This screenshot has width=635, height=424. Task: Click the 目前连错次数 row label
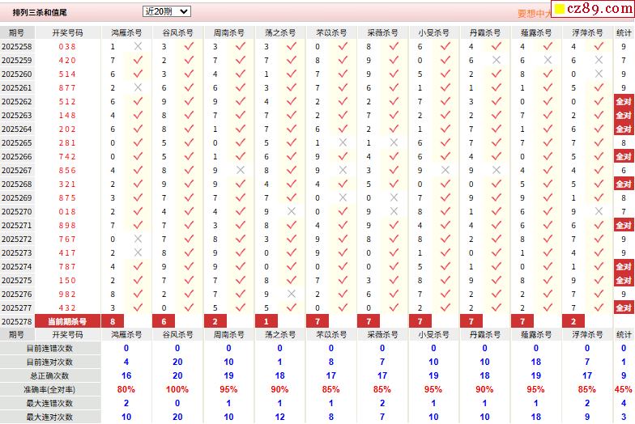50,348
